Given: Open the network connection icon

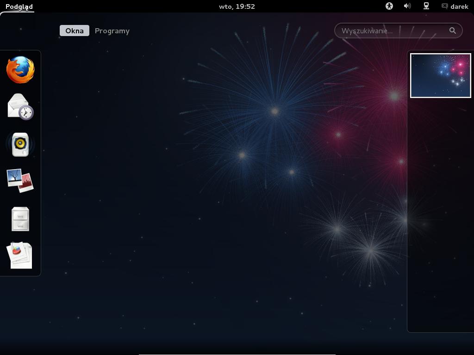Looking at the screenshot, I should (x=426, y=6).
